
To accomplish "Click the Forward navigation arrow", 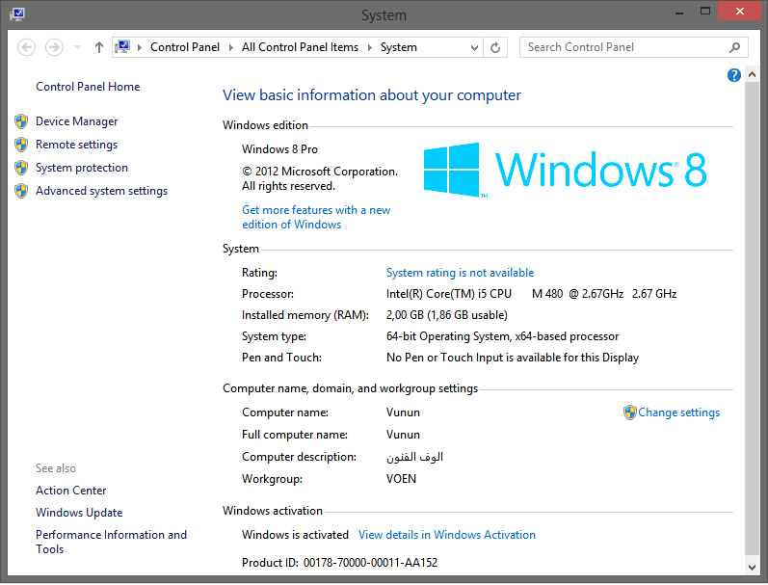I will [54, 47].
